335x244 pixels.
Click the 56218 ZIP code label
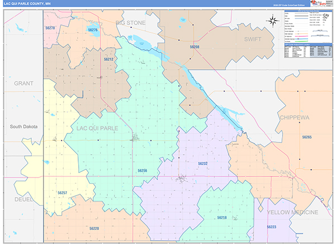(x=222, y=218)
